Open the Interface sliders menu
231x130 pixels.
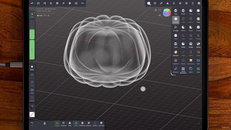[x=193, y=3]
